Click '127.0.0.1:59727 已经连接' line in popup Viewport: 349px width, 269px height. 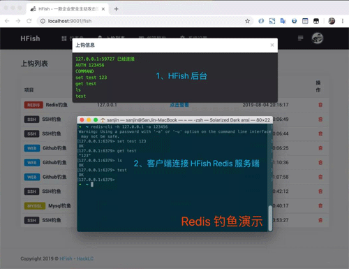105,59
